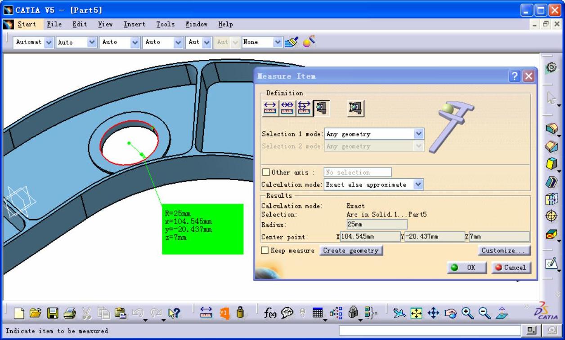Open the File menu
Viewport: 565px width, 340px height.
pos(54,24)
